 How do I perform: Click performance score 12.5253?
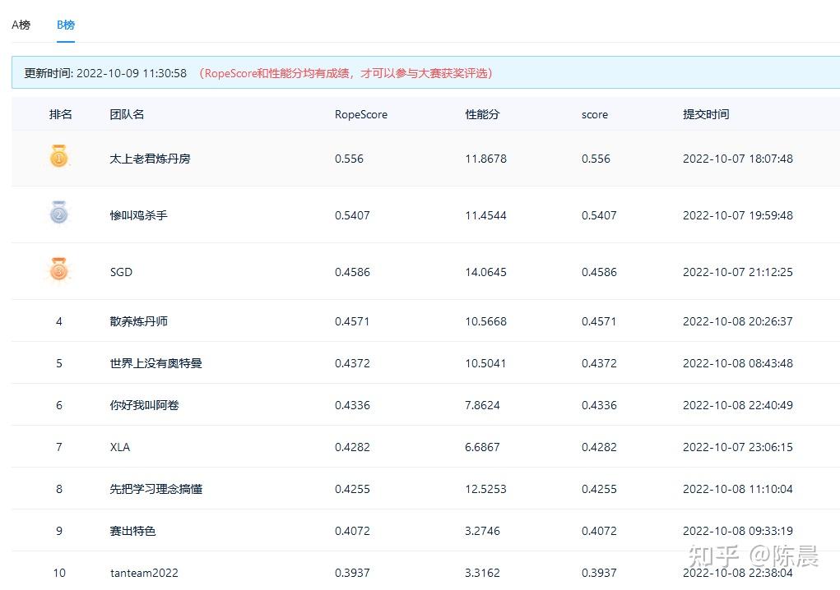click(486, 490)
